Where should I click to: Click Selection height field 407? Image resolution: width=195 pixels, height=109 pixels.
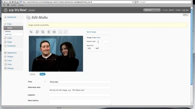98,48
